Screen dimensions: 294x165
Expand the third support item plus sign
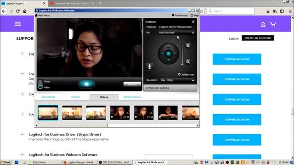(22, 94)
